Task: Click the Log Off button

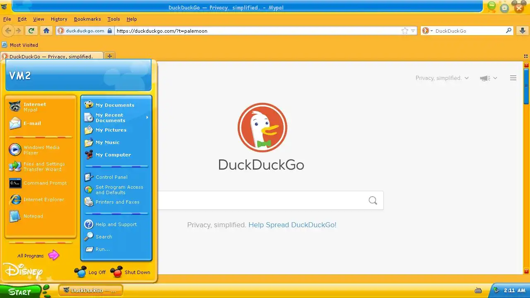Action: pos(90,272)
